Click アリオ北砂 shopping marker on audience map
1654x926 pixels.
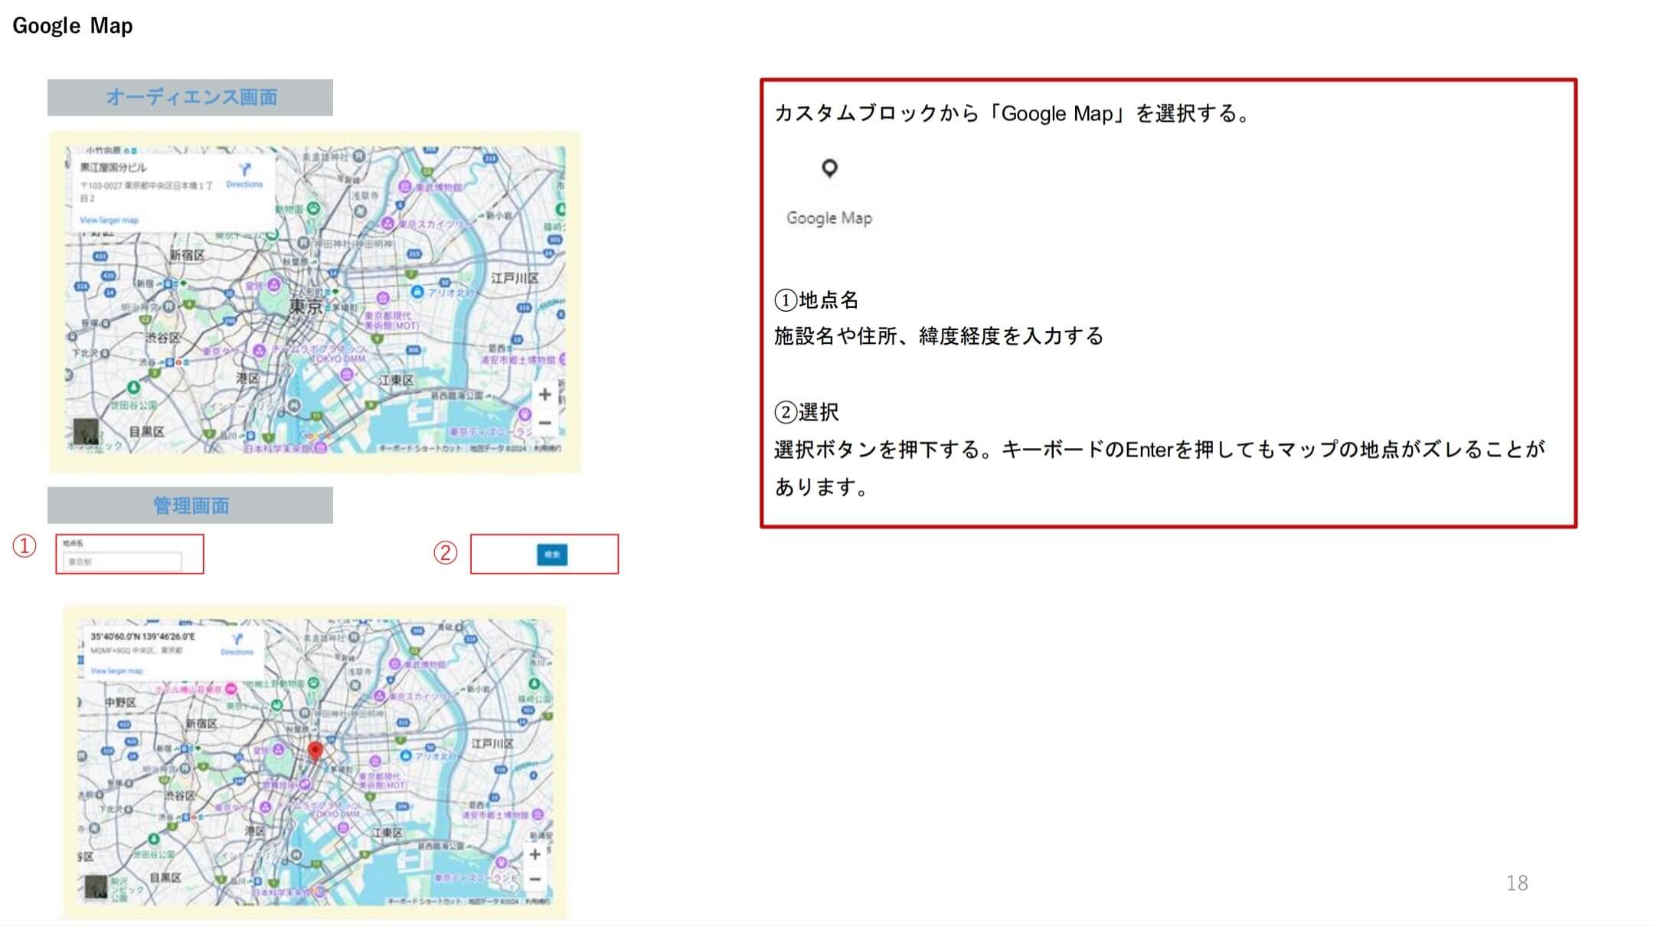417,292
